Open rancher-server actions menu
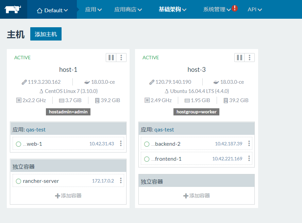The width and height of the screenshot is (302, 223). tap(121, 180)
